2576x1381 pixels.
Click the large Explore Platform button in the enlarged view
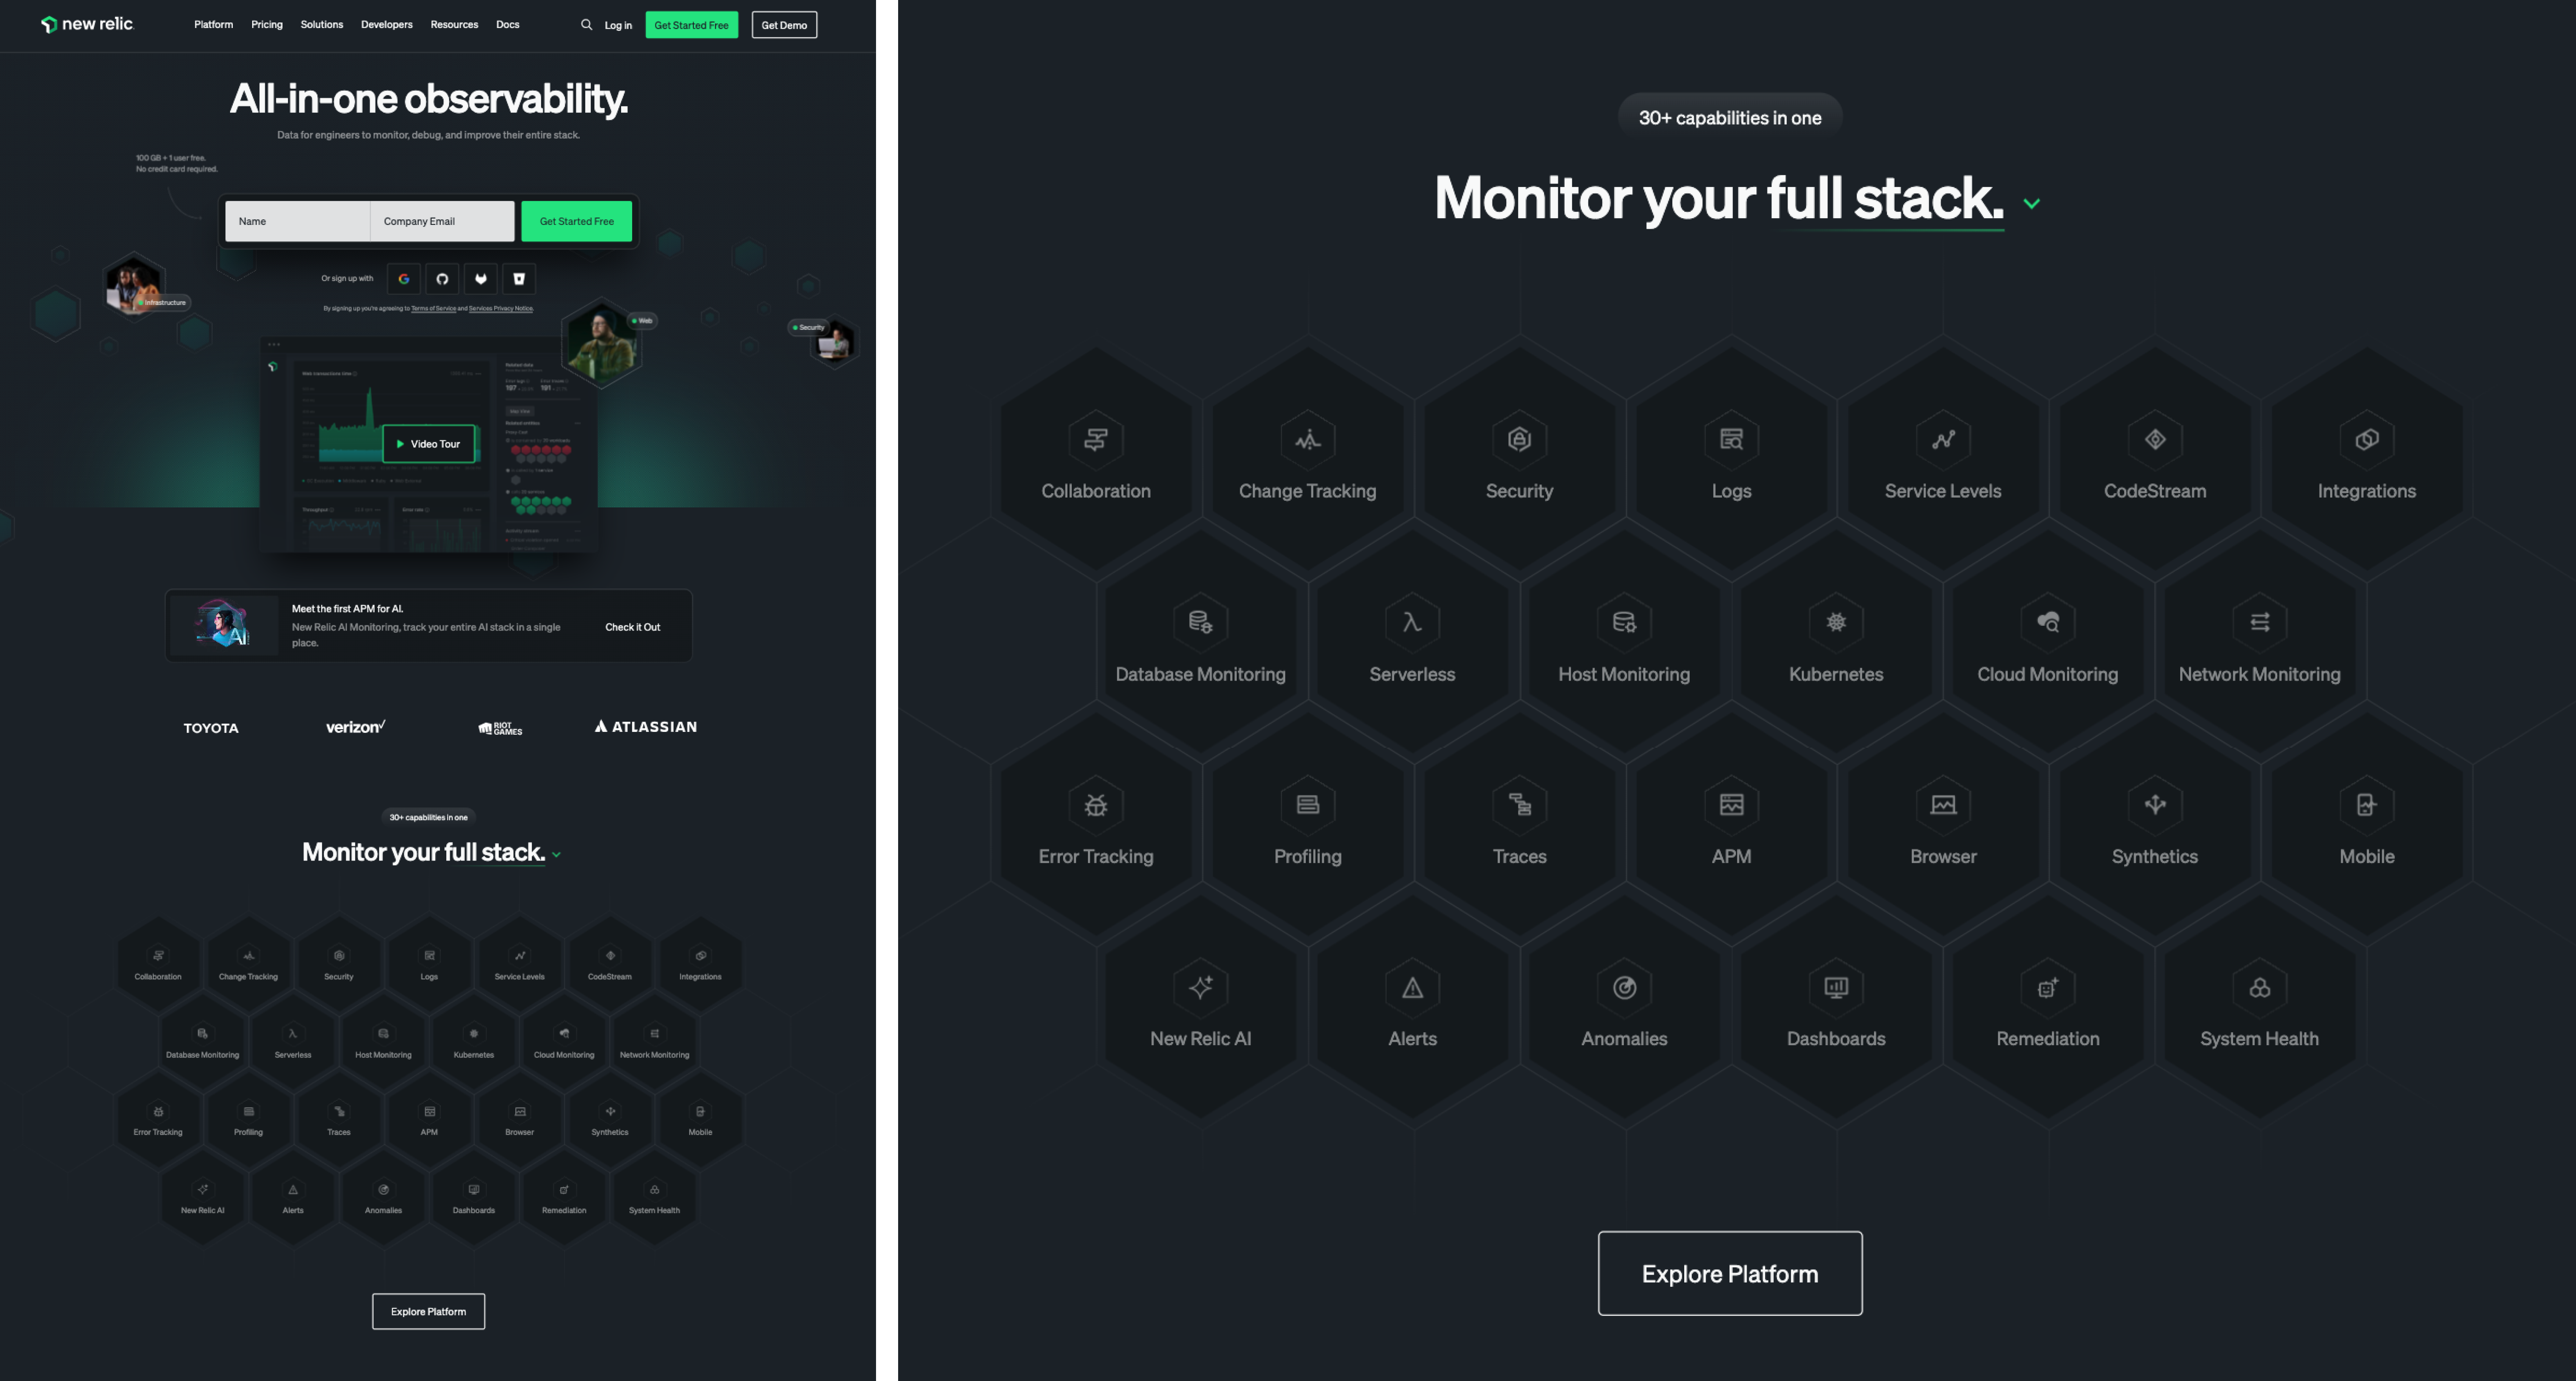1730,1273
